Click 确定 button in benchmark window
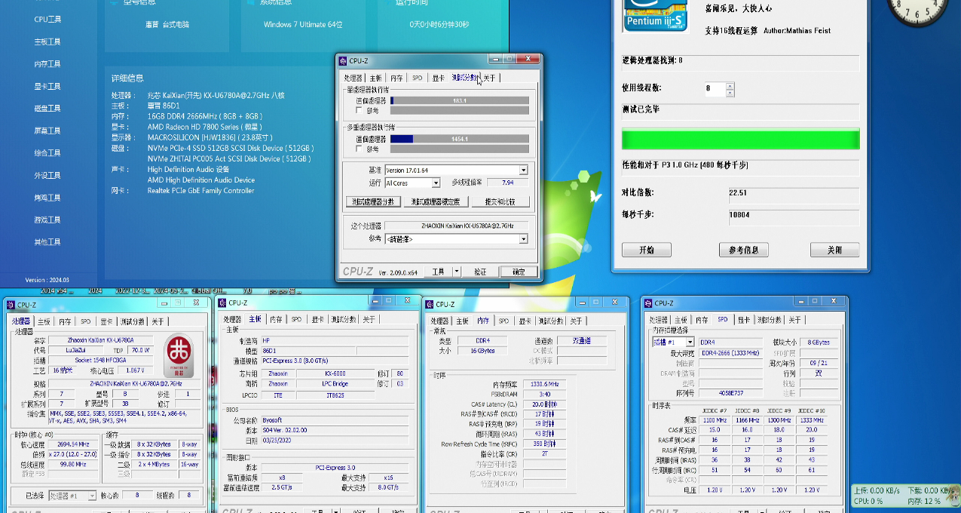Image resolution: width=961 pixels, height=513 pixels. [x=519, y=272]
